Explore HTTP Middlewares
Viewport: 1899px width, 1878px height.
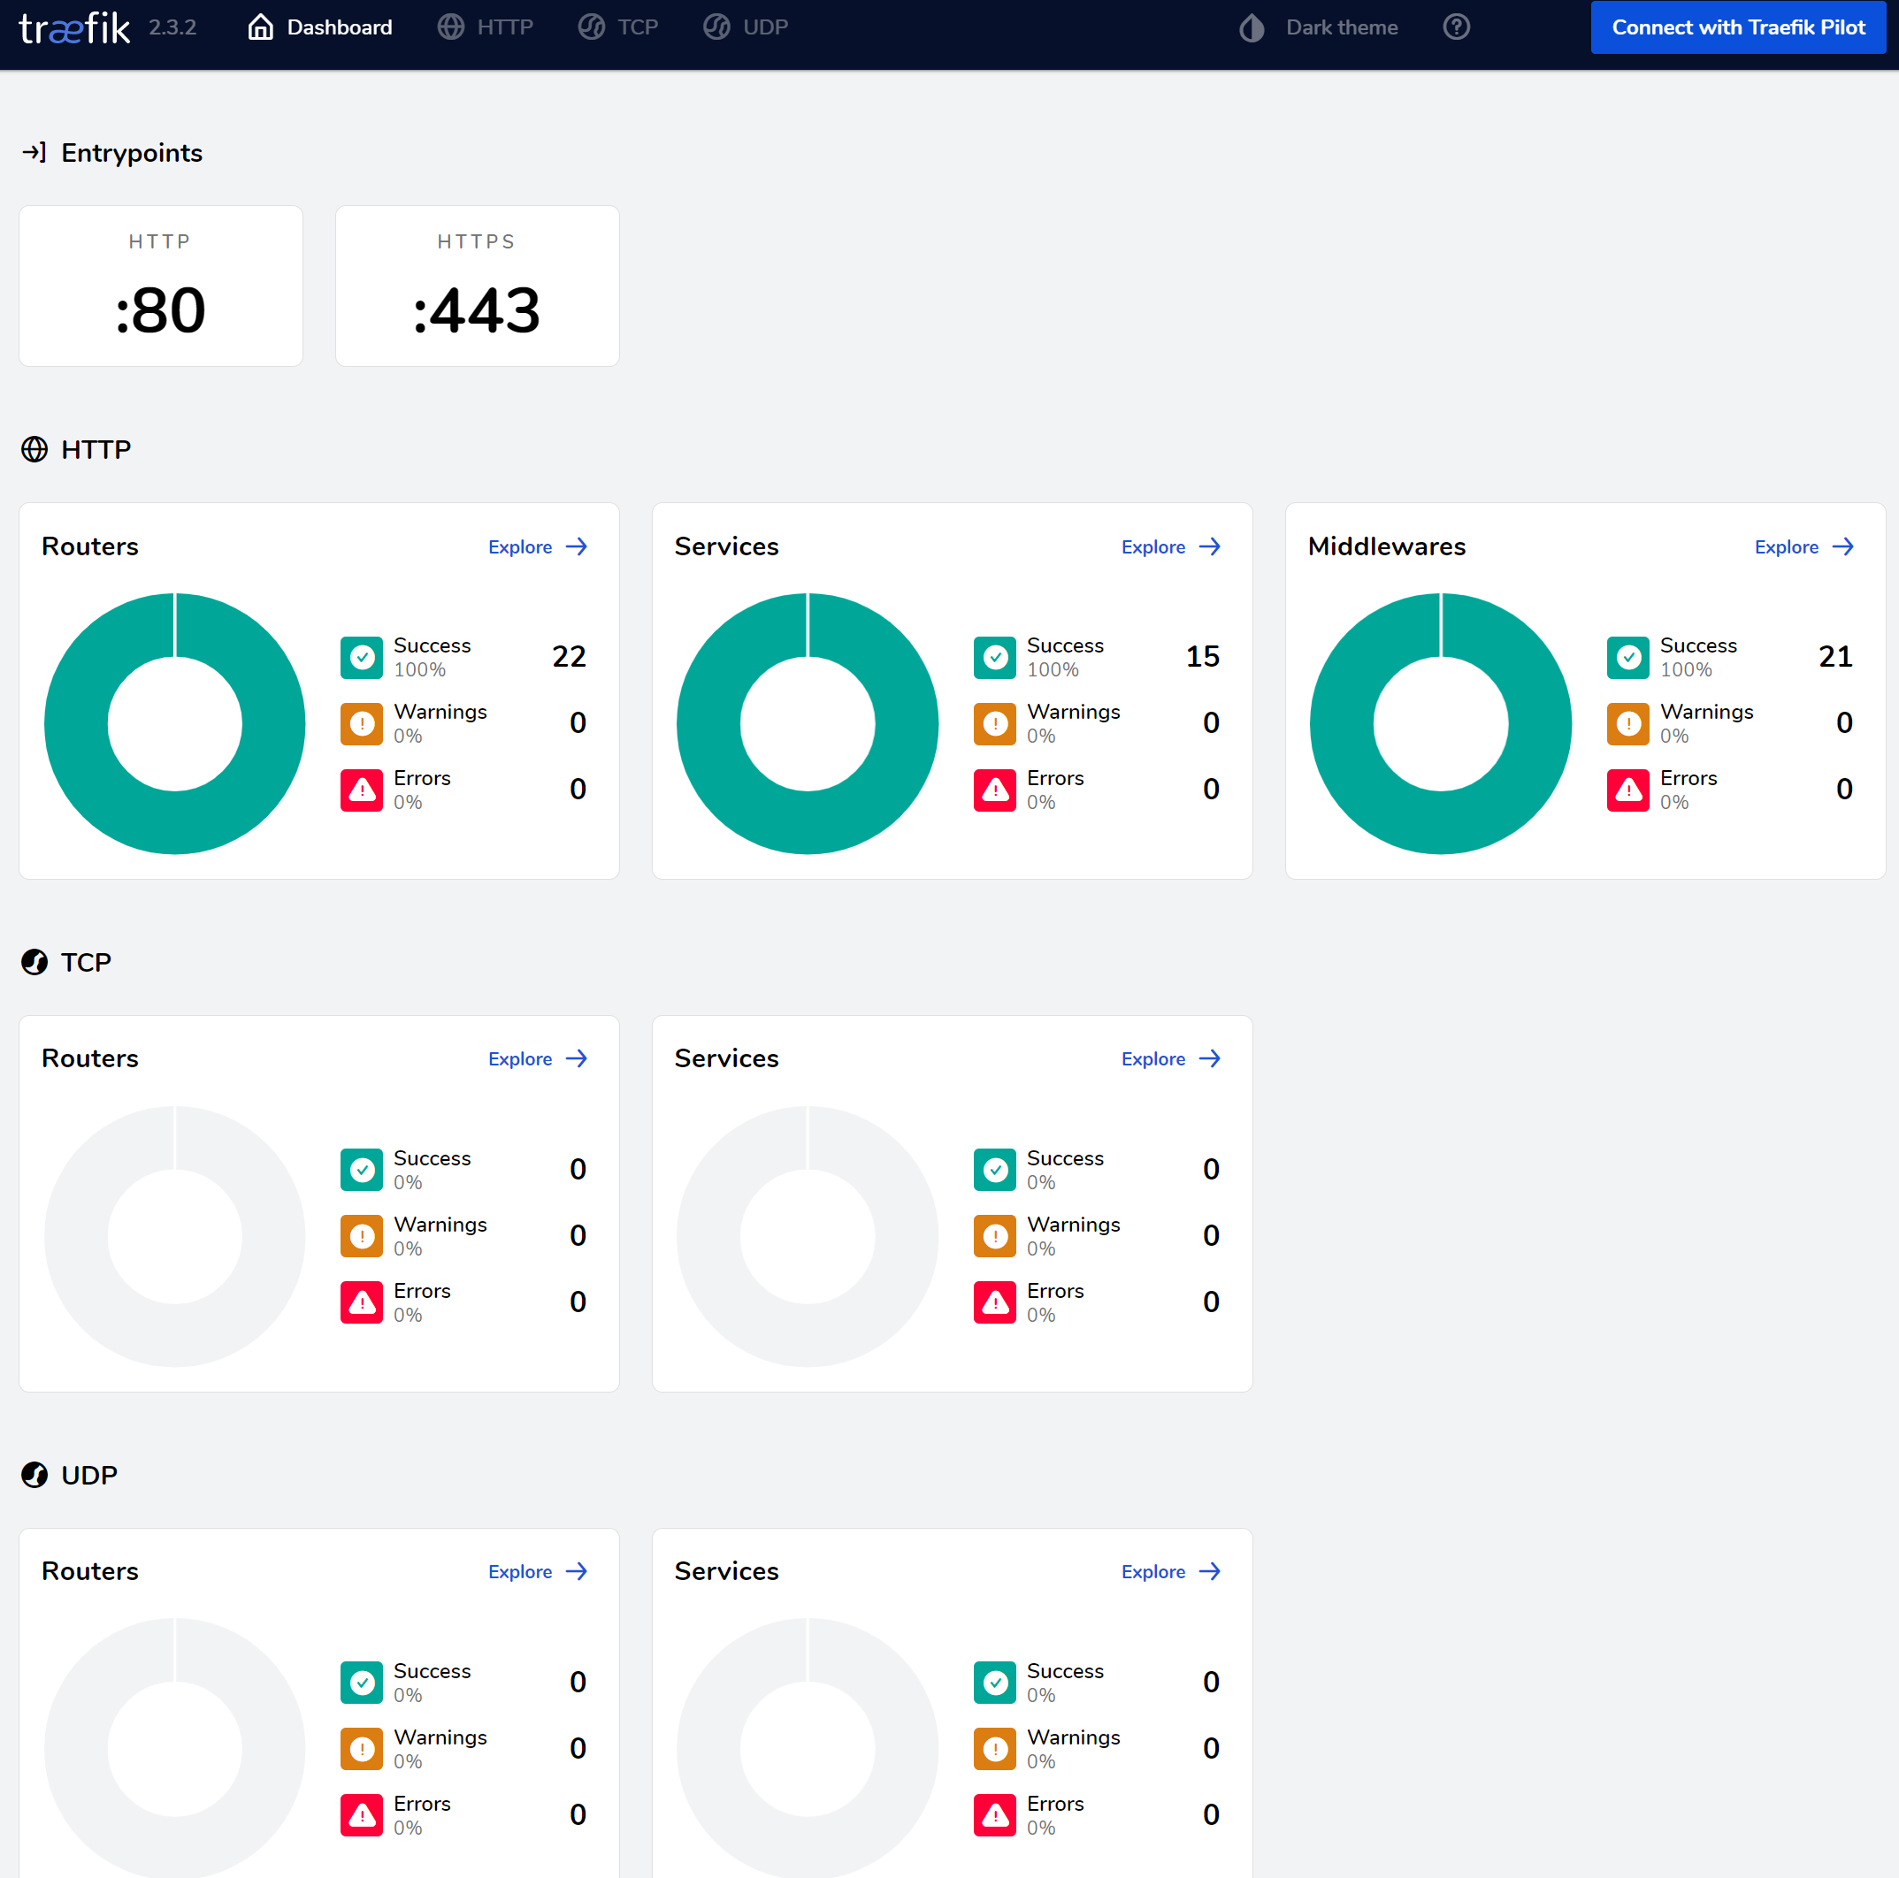click(x=1803, y=547)
